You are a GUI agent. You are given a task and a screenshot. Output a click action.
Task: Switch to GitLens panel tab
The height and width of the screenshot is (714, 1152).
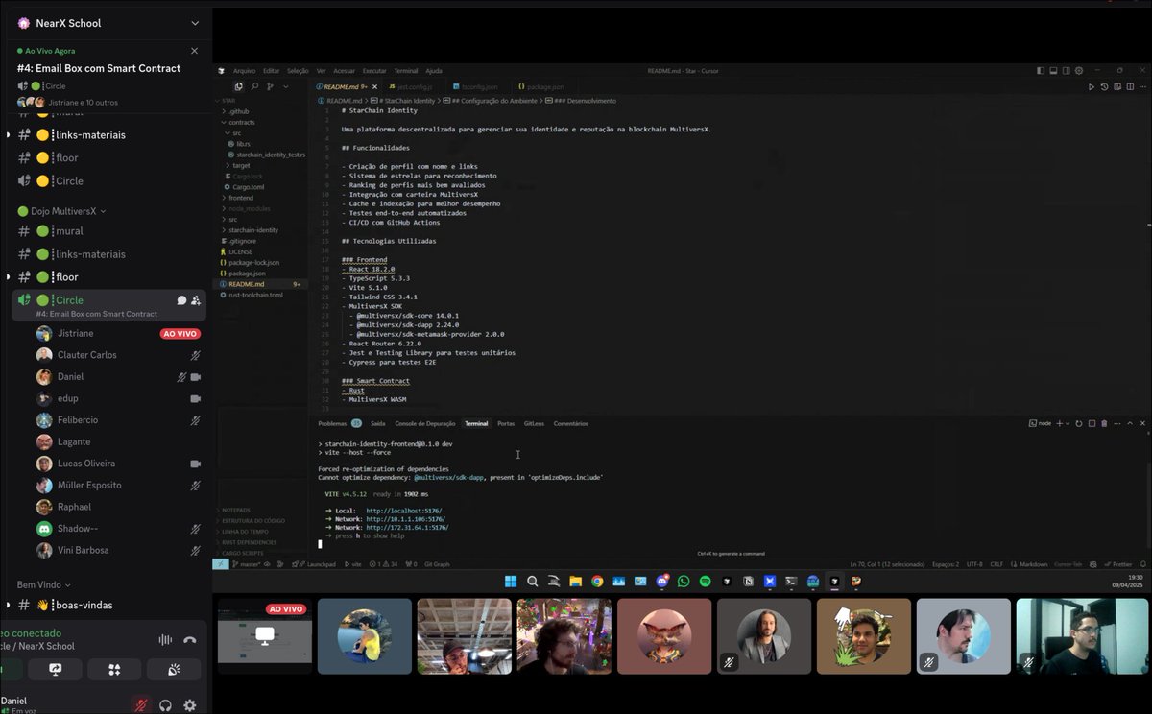(x=534, y=423)
